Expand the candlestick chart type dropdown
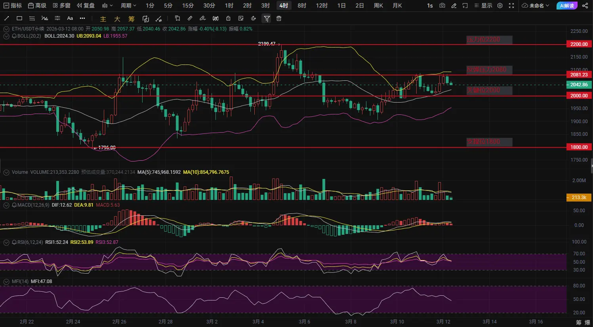This screenshot has width=593, height=327. click(x=107, y=6)
